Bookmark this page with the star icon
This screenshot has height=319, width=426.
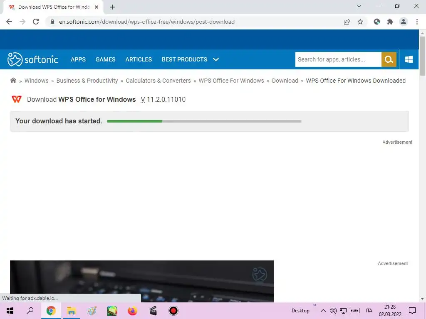[x=360, y=22]
